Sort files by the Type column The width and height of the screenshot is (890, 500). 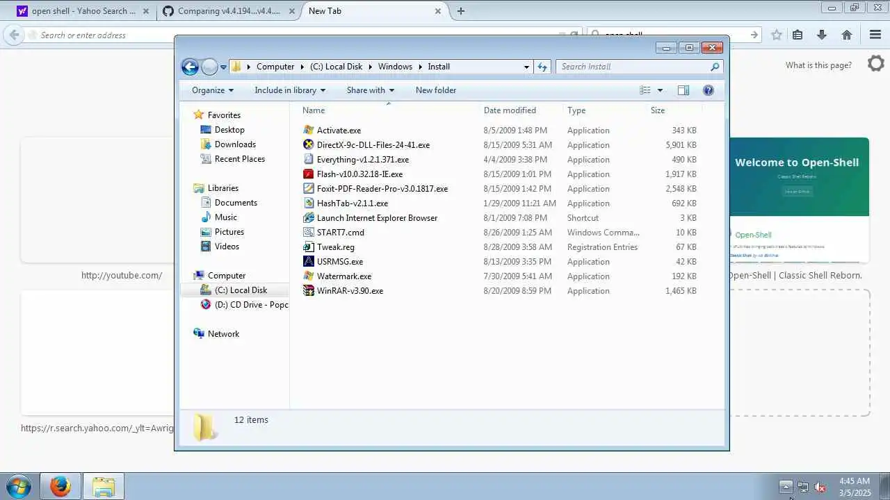pos(604,110)
